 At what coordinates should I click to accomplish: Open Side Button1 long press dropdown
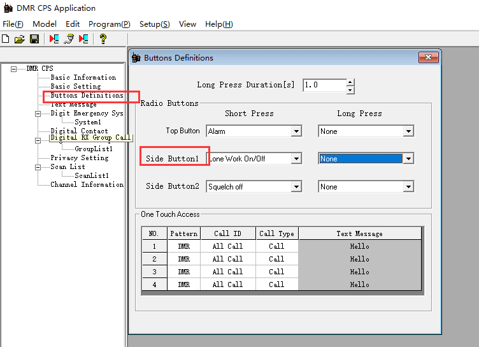pyautogui.click(x=408, y=159)
